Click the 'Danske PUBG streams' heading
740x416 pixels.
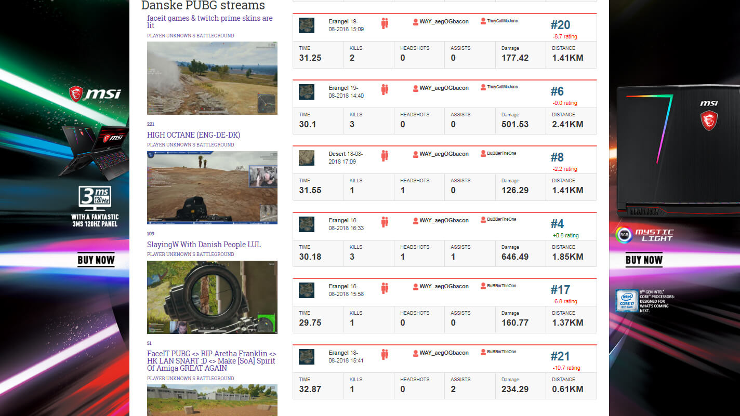point(203,6)
